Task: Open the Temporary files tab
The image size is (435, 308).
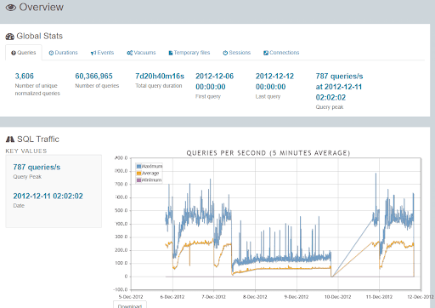Action: [x=189, y=53]
